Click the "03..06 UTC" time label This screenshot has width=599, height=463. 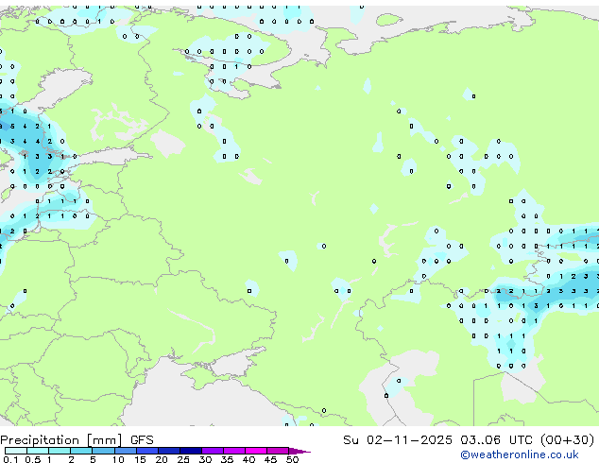pyautogui.click(x=496, y=440)
